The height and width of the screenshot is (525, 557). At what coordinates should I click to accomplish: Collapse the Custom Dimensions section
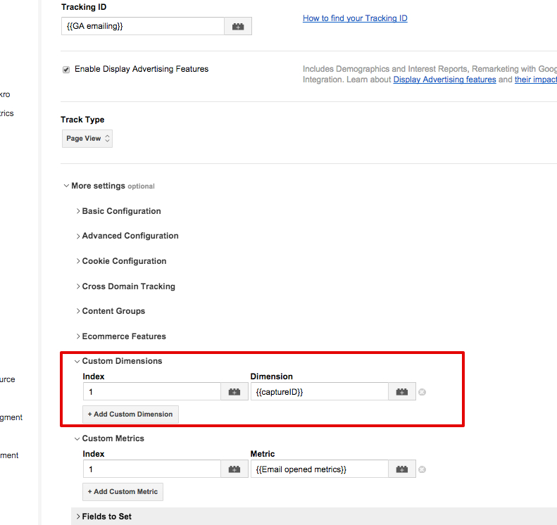[118, 361]
